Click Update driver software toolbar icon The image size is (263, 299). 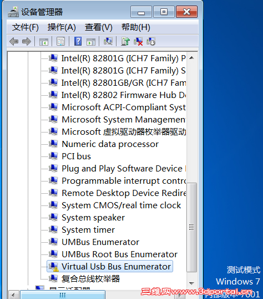pos(125,41)
